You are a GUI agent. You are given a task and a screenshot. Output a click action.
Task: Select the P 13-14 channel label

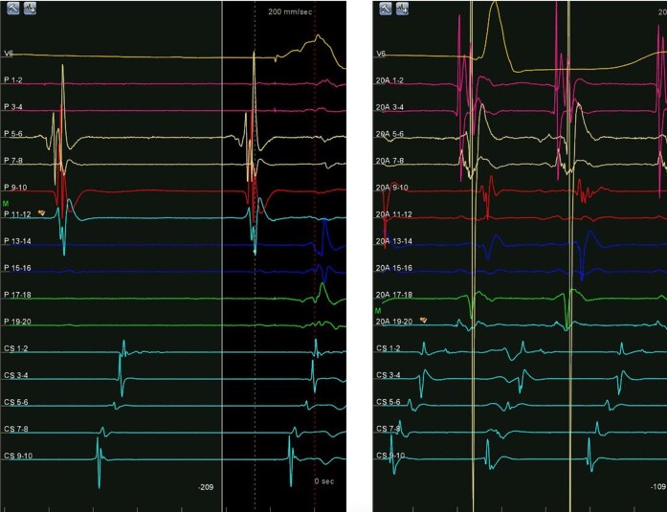(x=17, y=241)
